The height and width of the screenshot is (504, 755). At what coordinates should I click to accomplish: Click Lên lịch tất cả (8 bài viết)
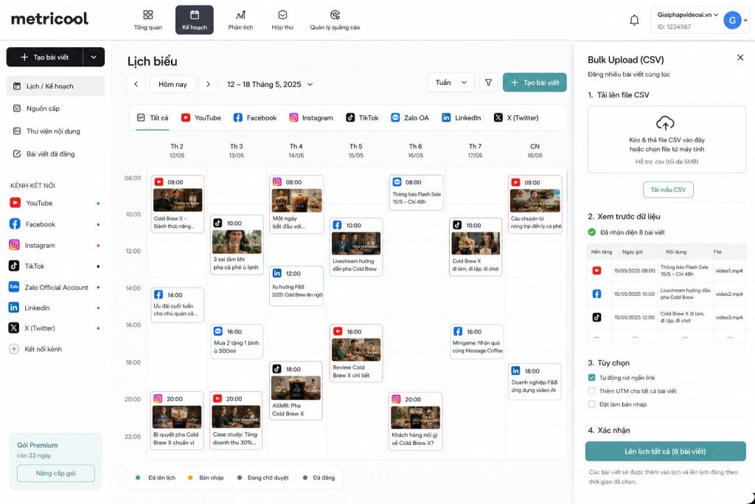[665, 452]
